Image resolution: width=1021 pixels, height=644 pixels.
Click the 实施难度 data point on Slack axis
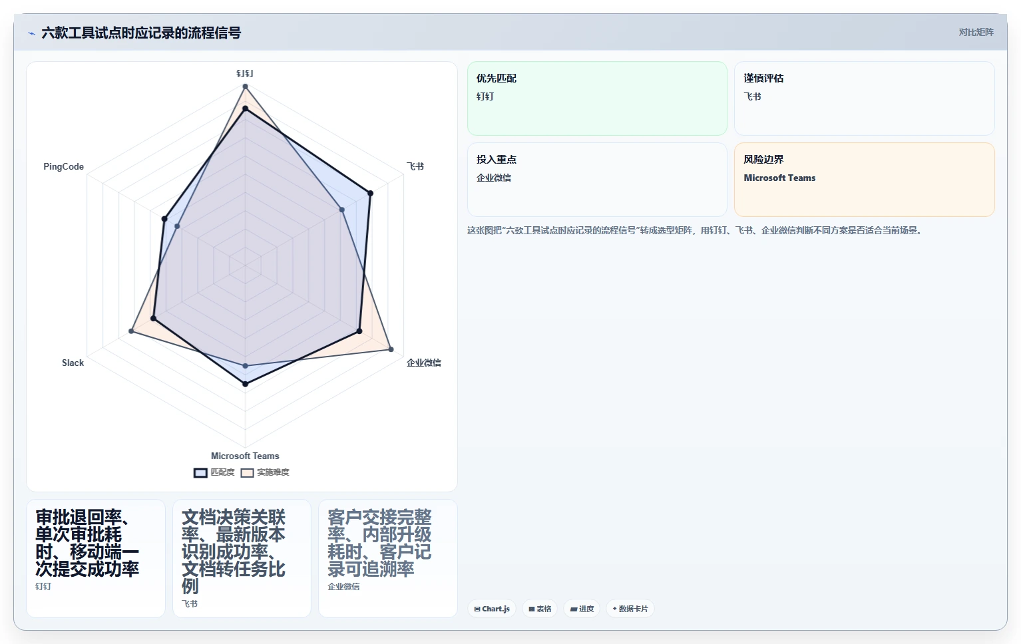click(x=131, y=331)
